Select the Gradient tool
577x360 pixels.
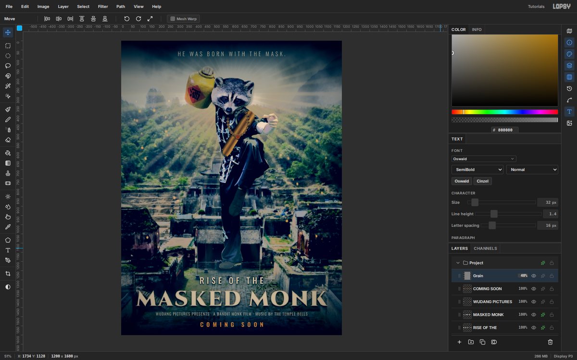pos(8,163)
